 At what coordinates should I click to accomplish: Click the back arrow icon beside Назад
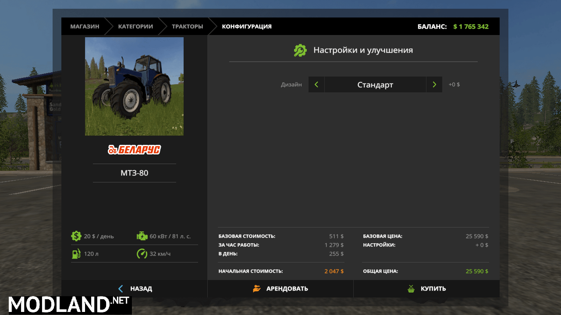pos(121,289)
